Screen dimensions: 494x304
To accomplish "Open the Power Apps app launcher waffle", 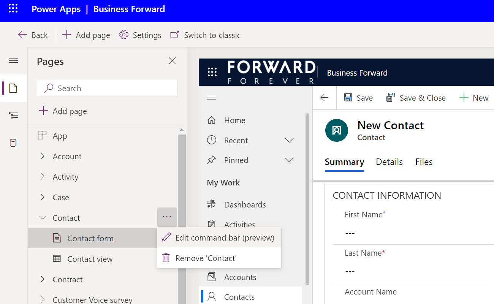I will click(13, 9).
